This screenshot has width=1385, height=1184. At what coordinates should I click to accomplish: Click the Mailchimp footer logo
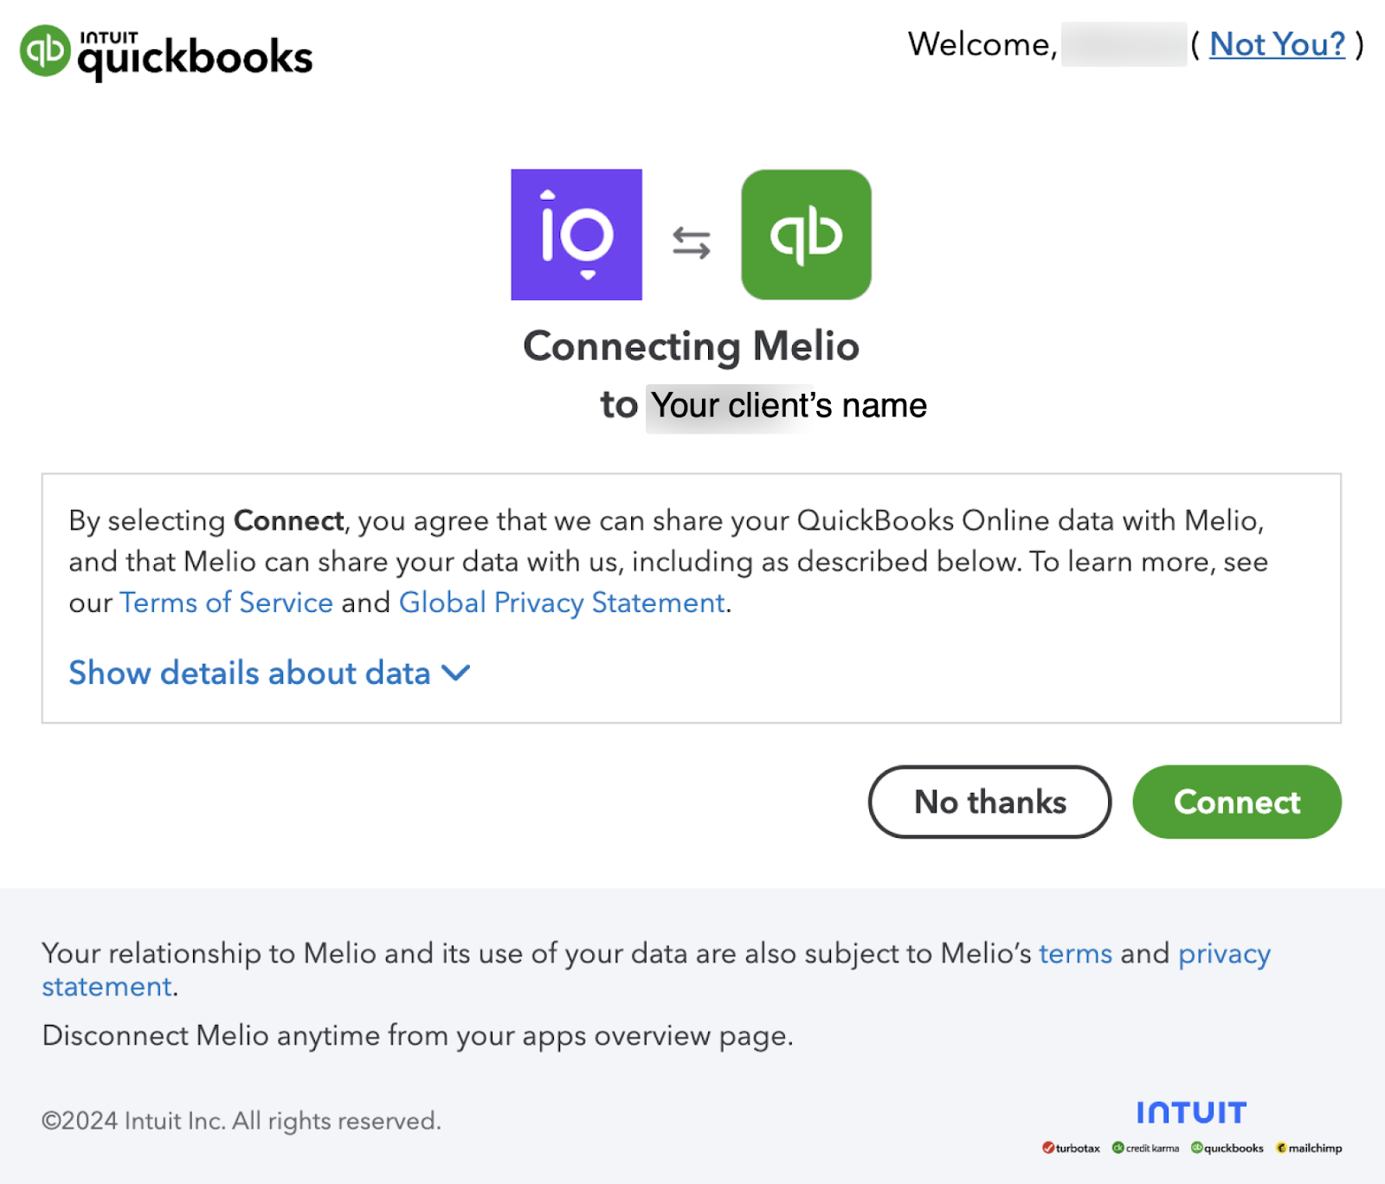coord(1309,1149)
